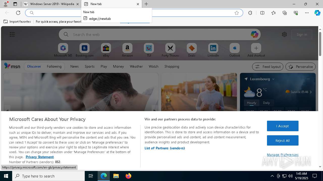Click the I Accept button
Viewport: 323px width, 181px height.
[283, 126]
